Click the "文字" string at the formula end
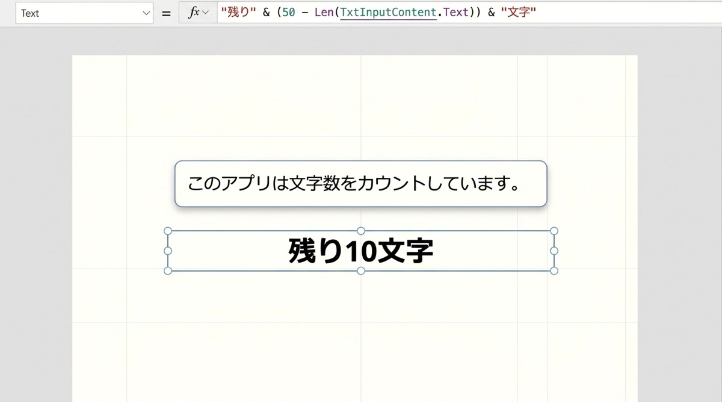Viewport: 722px width, 402px height. [518, 13]
